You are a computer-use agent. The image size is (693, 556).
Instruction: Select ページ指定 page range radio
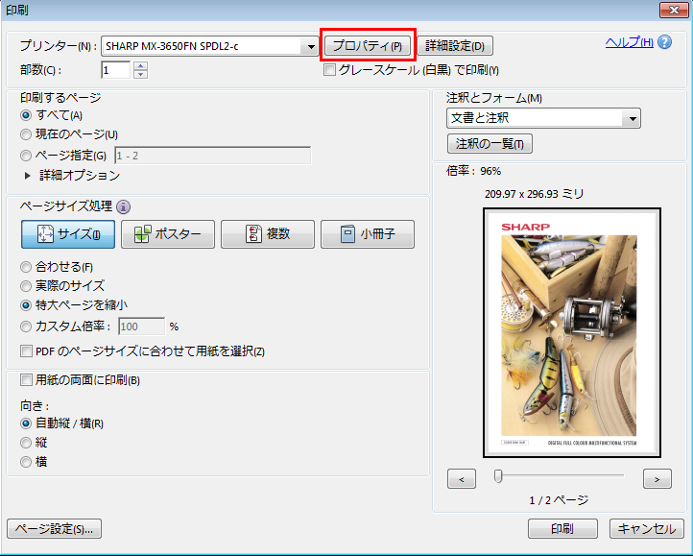[x=26, y=156]
